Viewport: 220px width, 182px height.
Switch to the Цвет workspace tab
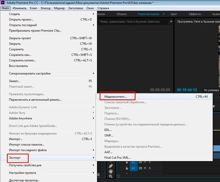coord(174,14)
